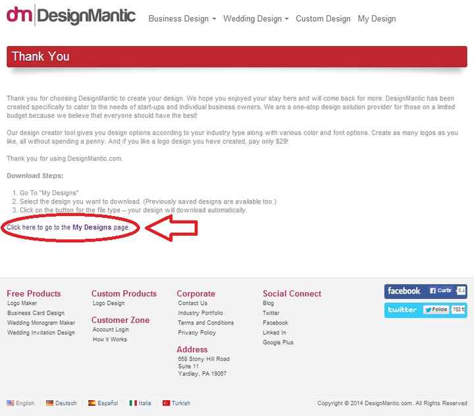Screen dimensions: 474x418
Task: Click the 'Download Steps:' heading
Action: pyautogui.click(x=35, y=176)
